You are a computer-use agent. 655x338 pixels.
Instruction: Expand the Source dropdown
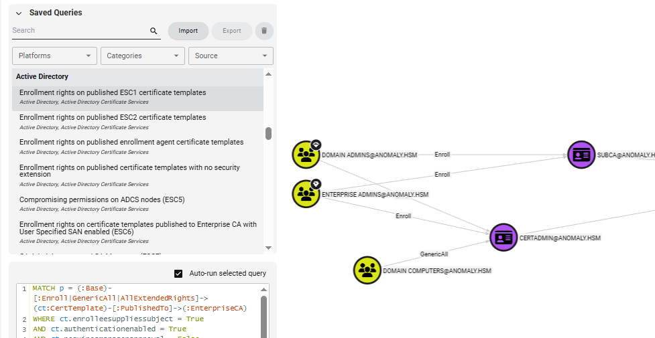coord(231,56)
